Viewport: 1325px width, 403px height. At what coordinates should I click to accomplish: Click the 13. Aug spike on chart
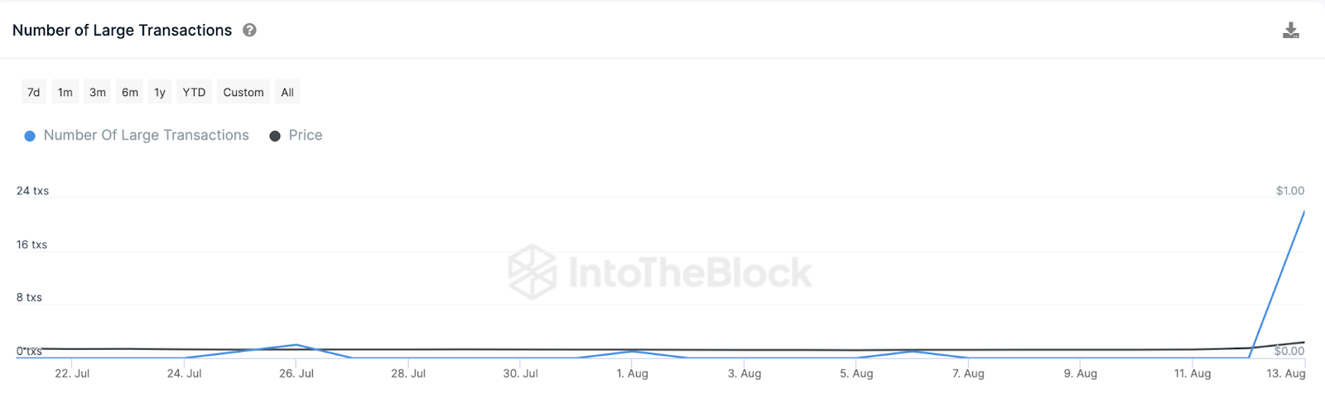[1303, 212]
